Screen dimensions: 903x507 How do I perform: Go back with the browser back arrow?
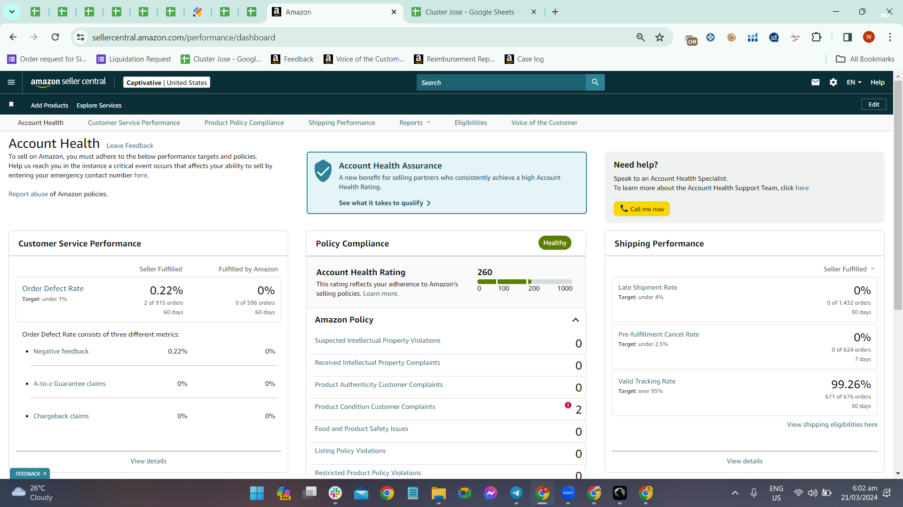tap(13, 37)
